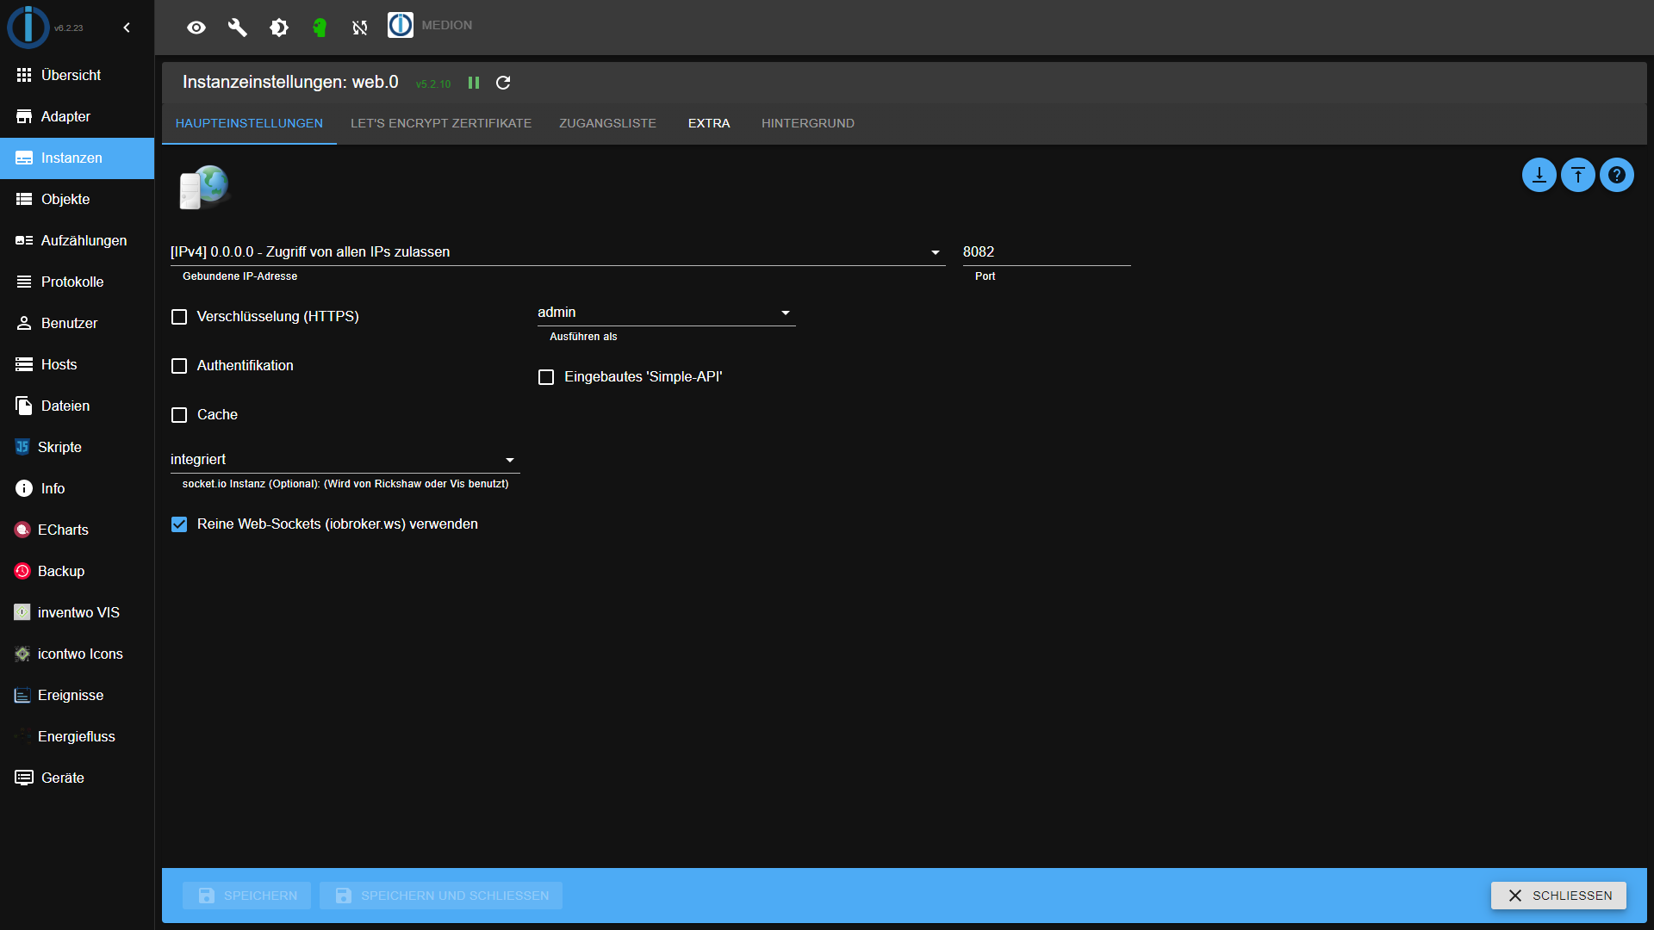Toggle Eingebautes Simple-API checkbox
Image resolution: width=1654 pixels, height=930 pixels.
546,377
